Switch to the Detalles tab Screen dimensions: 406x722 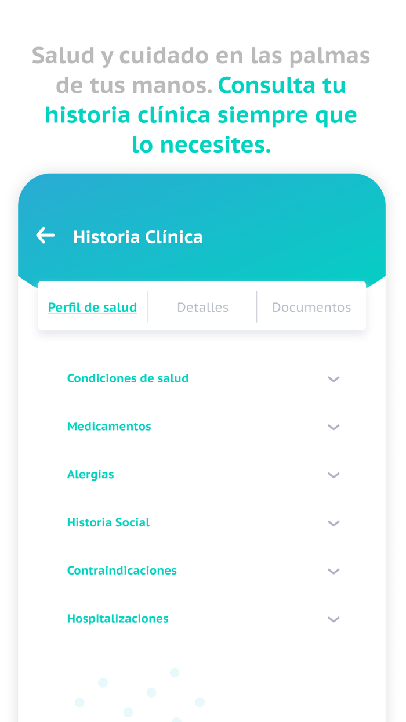[202, 307]
